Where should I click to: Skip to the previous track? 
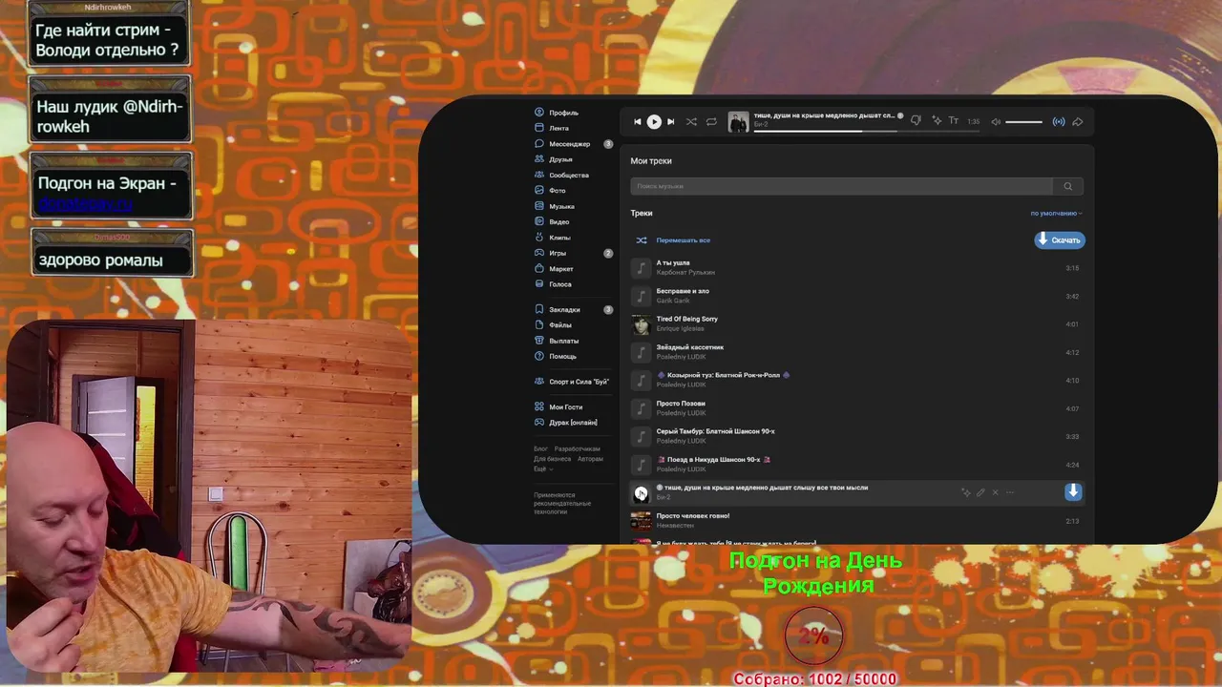click(638, 121)
